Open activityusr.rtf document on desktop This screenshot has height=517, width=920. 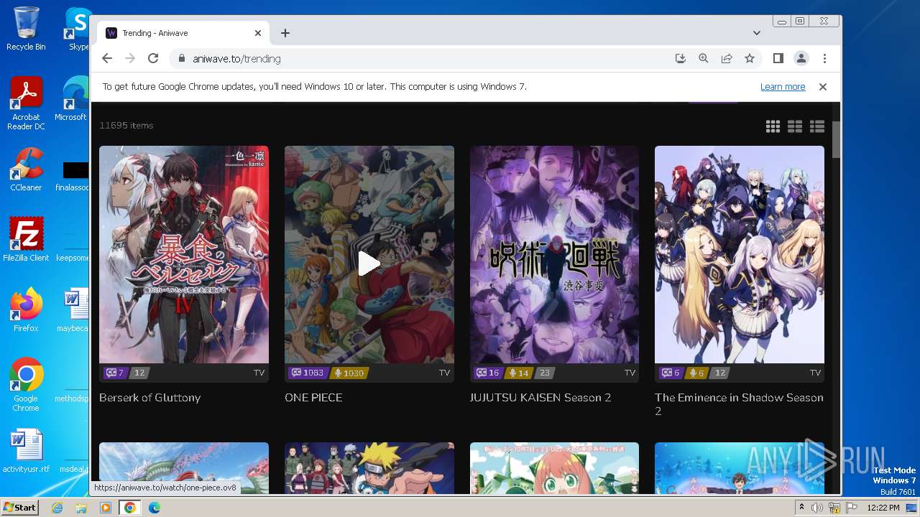pyautogui.click(x=26, y=451)
